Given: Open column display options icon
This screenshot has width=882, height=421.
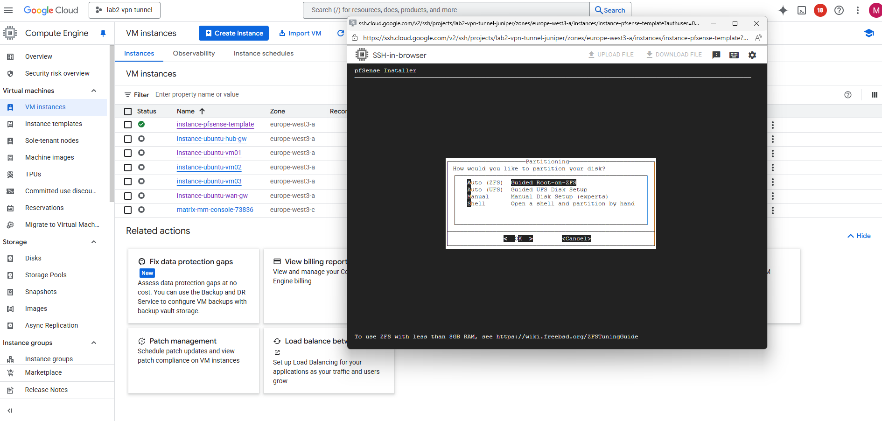Looking at the screenshot, I should click(x=875, y=95).
